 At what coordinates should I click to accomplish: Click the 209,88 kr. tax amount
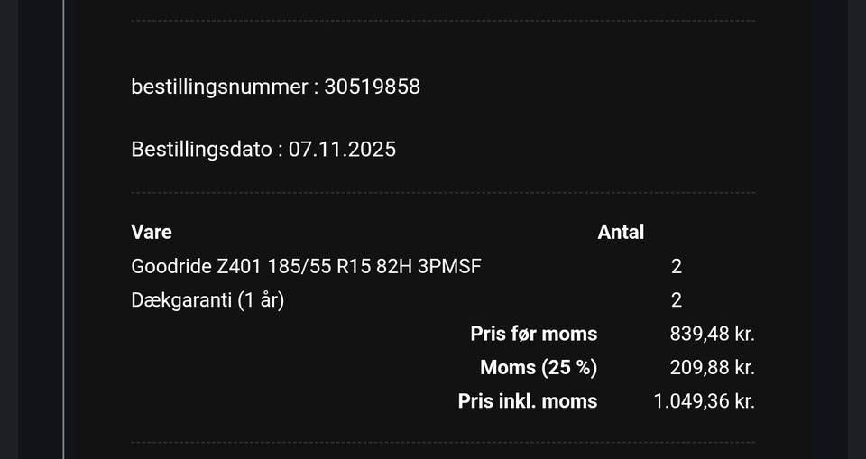point(712,368)
